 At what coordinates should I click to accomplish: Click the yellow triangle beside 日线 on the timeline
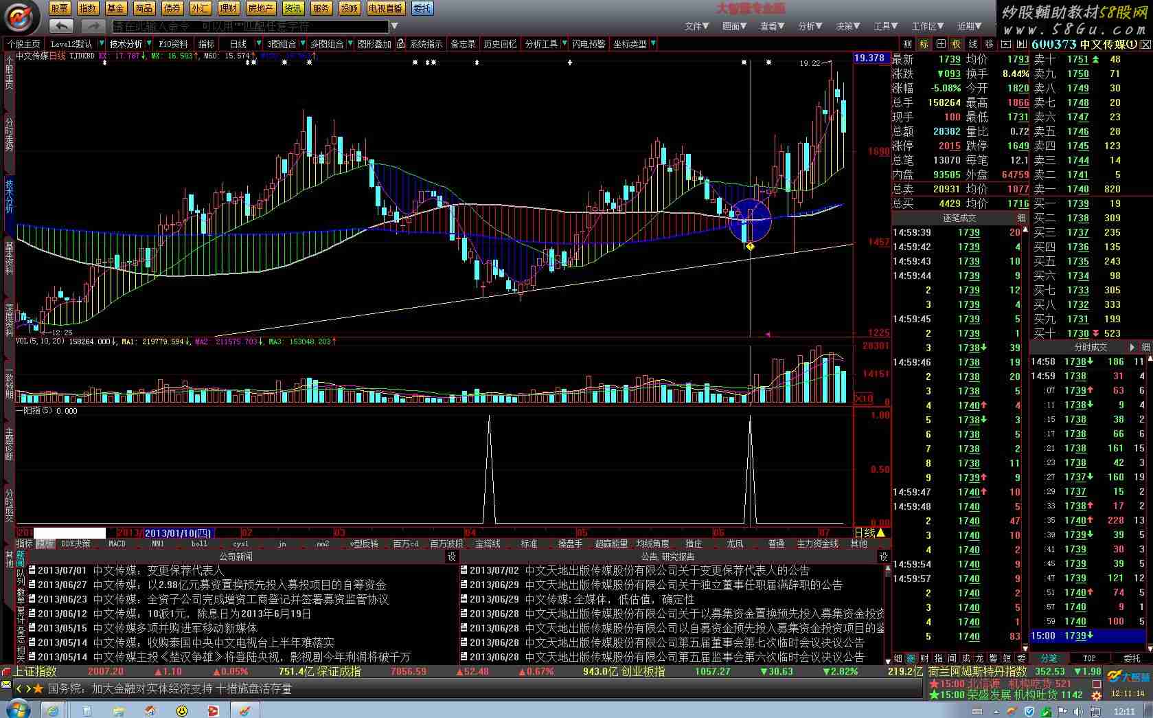[x=880, y=532]
